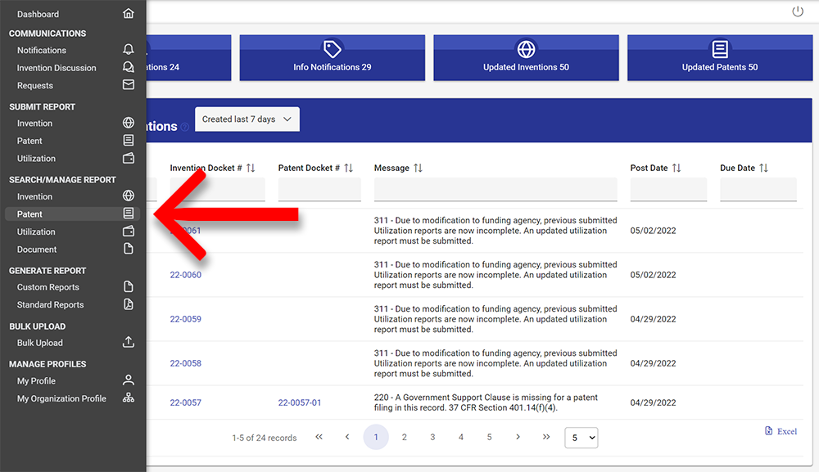Image resolution: width=819 pixels, height=472 pixels.
Task: Open patent docket link 22-0057-01
Action: [300, 402]
